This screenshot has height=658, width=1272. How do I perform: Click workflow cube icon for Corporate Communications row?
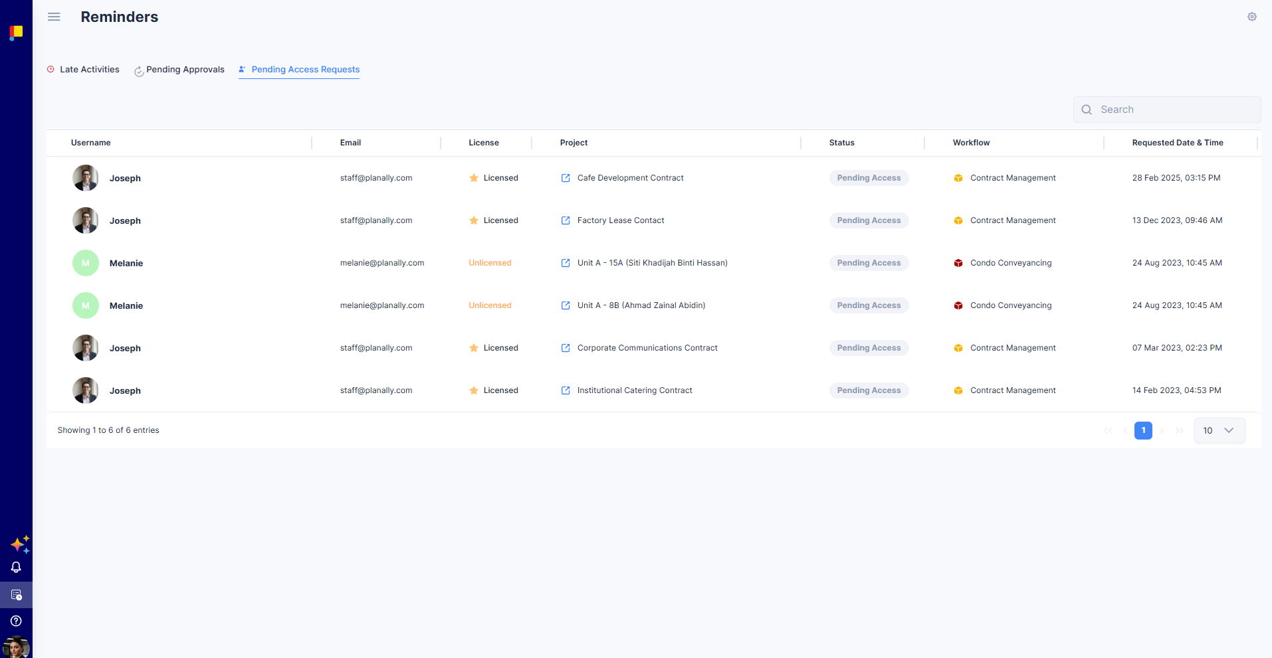point(958,348)
